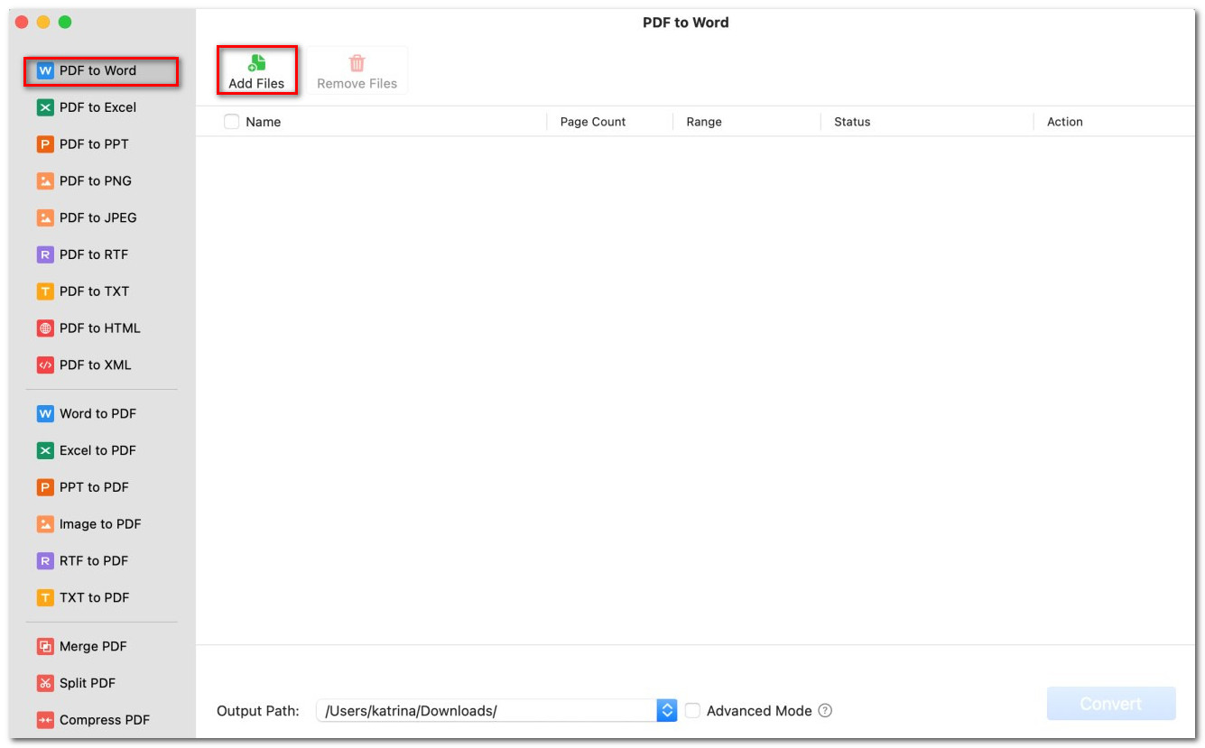Click the Split PDF scissors icon
Viewport: 1205px width, 748px height.
[45, 684]
